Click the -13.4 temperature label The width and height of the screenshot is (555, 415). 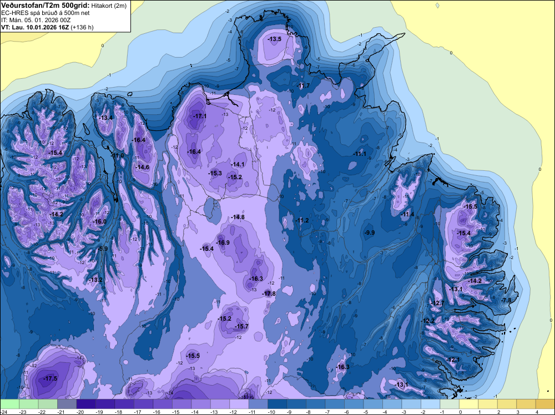pyautogui.click(x=106, y=118)
